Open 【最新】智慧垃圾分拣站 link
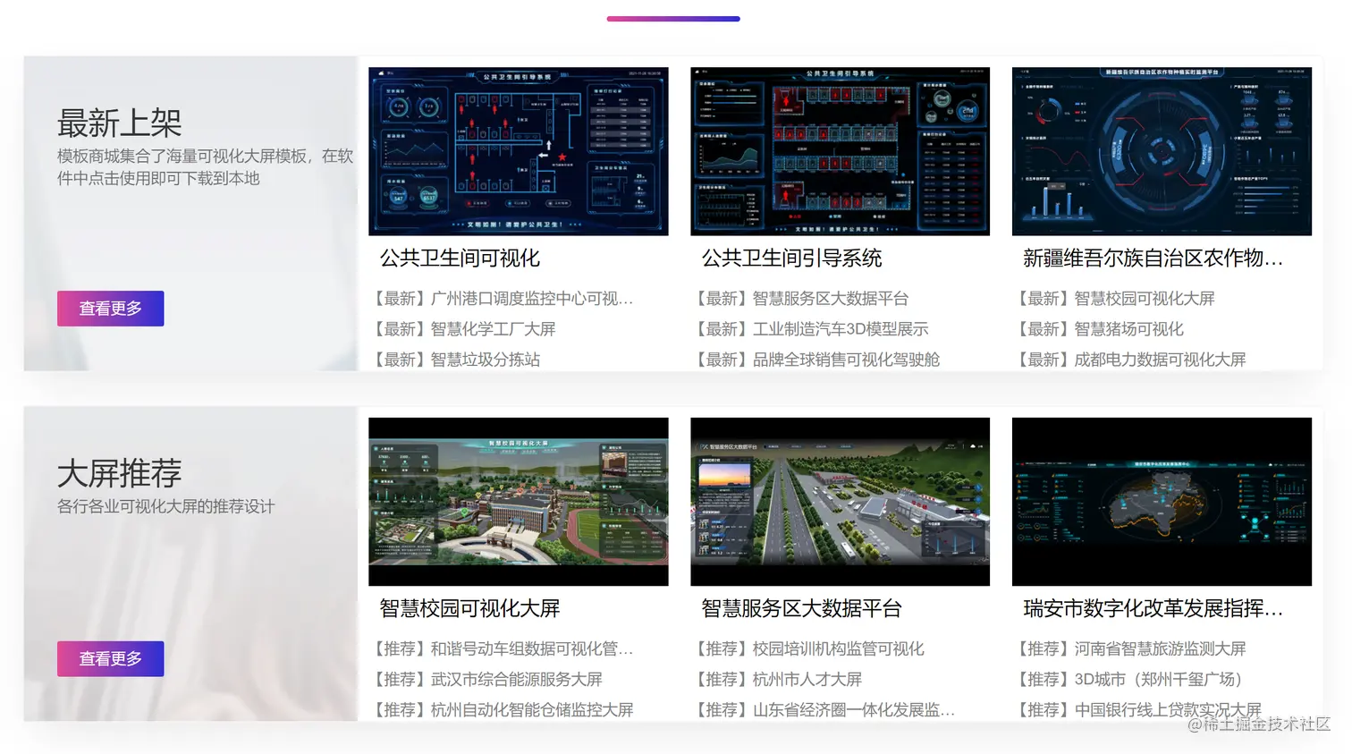Screen dimensions: 1352x754 [455, 360]
